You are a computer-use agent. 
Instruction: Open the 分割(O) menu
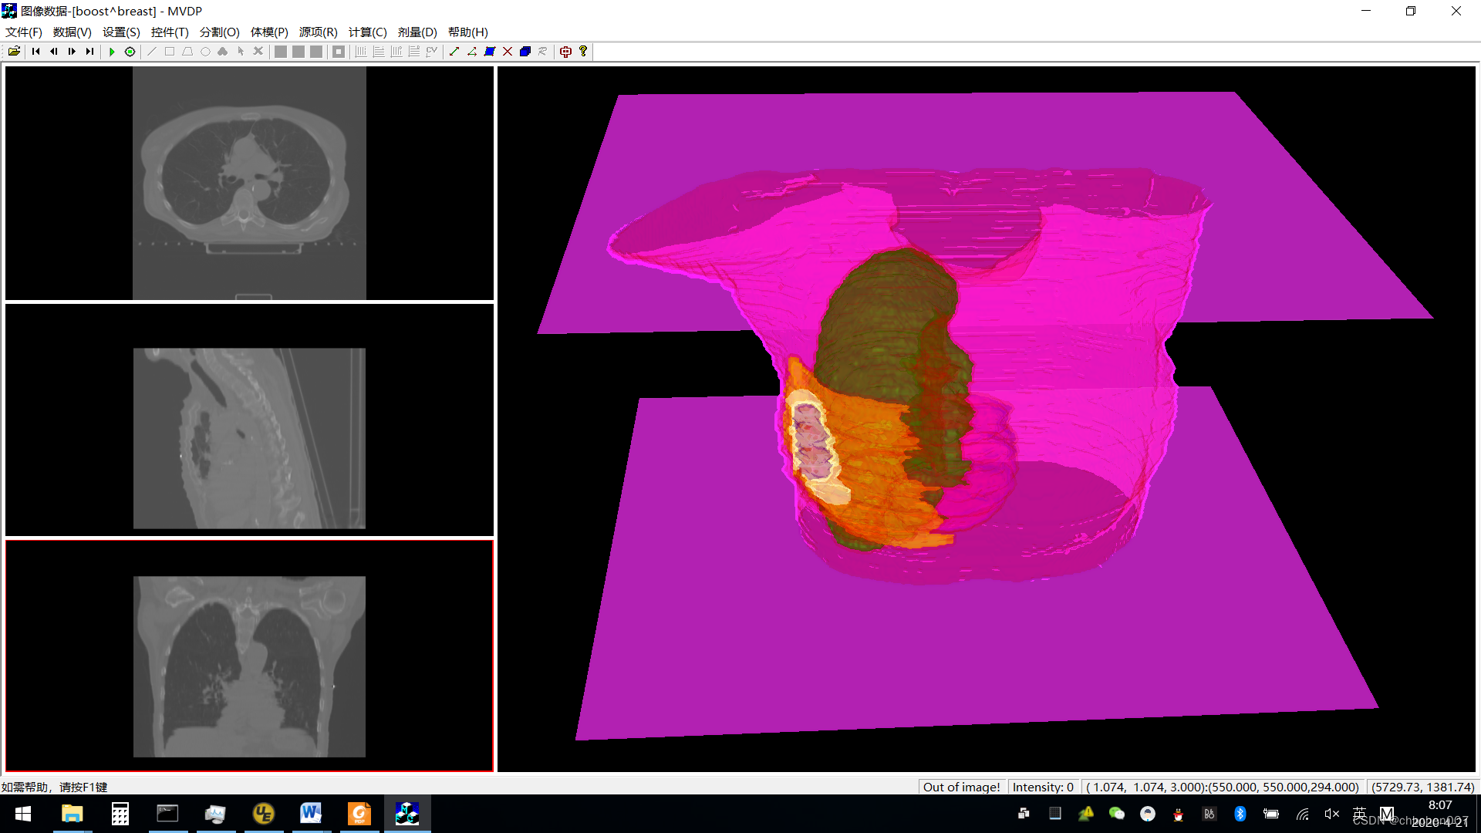[x=219, y=32]
